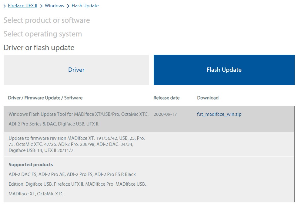This screenshot has width=298, height=206.
Task: Download fut_madiface_win.zip
Action: point(219,114)
